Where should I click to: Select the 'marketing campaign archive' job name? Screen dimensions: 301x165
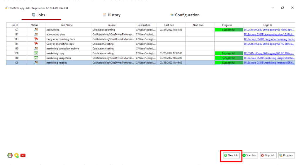click(63, 49)
